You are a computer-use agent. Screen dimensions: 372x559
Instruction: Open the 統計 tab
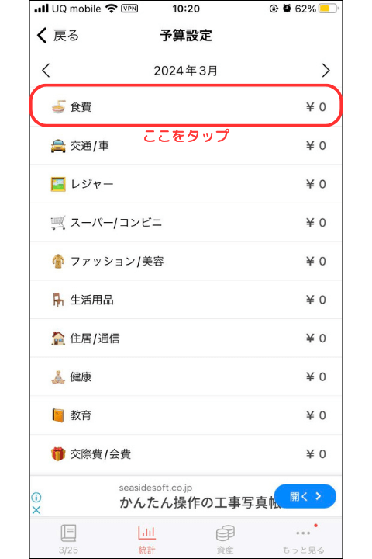tap(147, 539)
